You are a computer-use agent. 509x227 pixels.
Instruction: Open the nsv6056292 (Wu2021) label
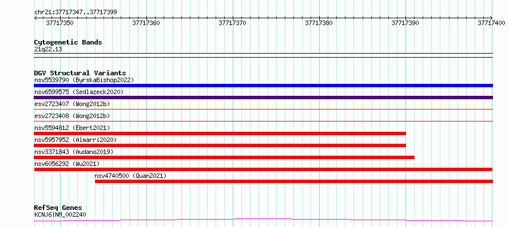coord(67,164)
